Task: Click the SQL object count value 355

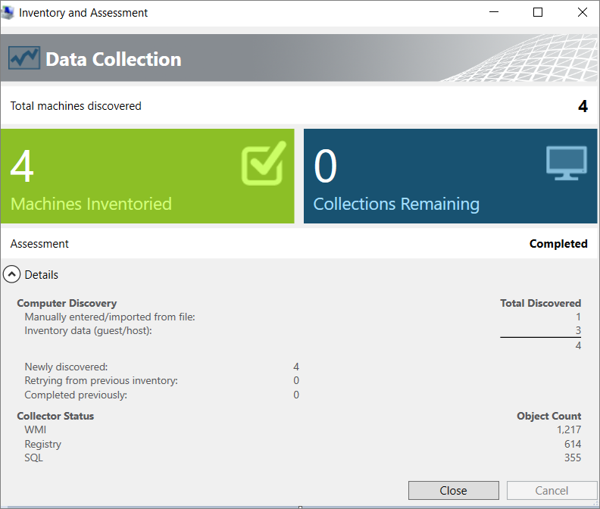Action: [572, 458]
